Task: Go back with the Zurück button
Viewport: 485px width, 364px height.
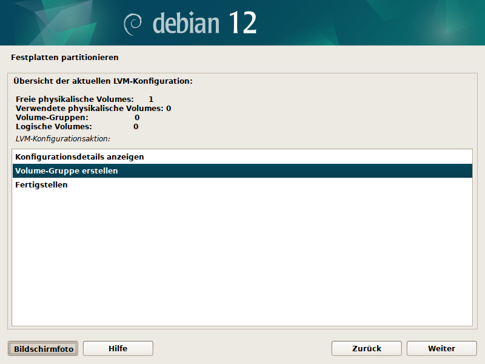Action: click(366, 348)
